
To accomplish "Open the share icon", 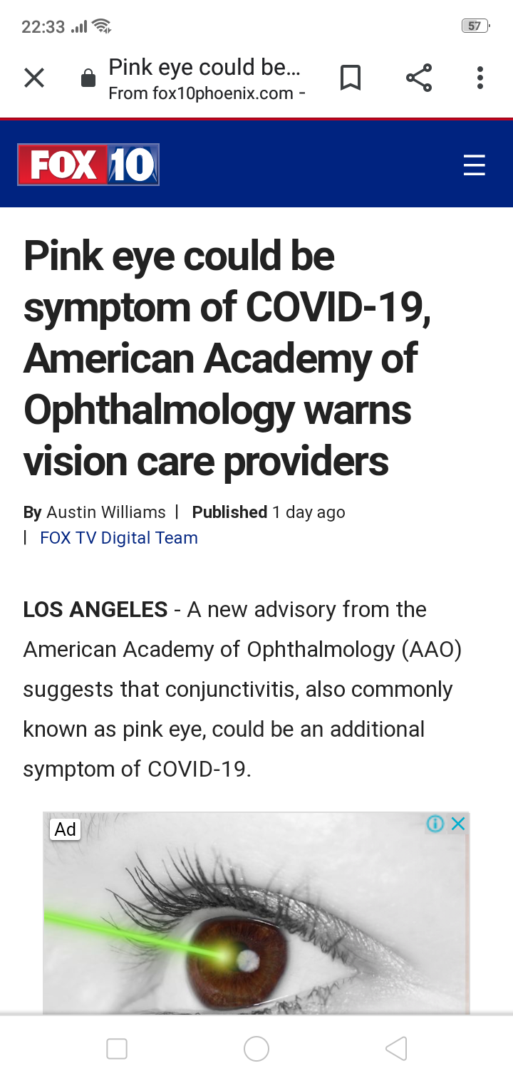I will [x=419, y=78].
